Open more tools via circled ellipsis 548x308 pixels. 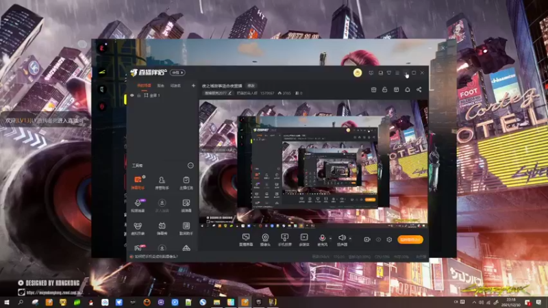coord(190,166)
